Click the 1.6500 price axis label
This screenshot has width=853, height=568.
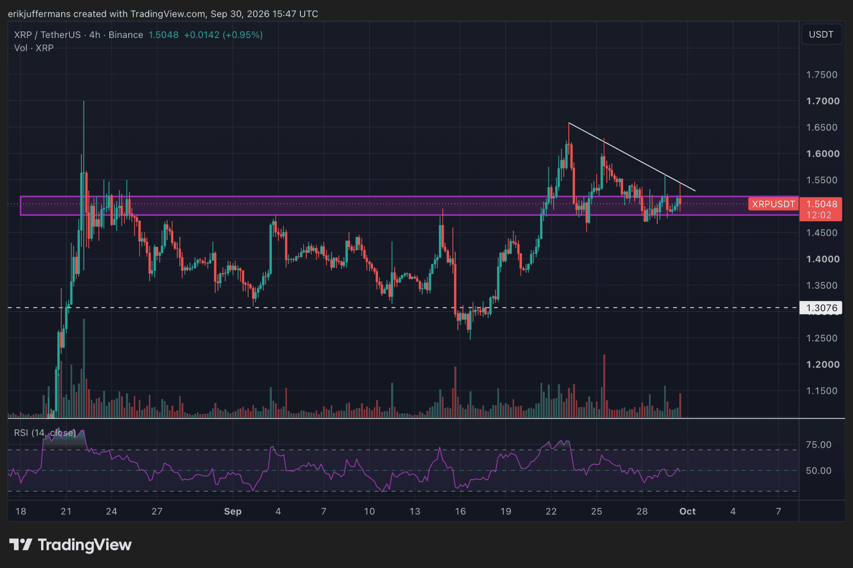point(822,127)
